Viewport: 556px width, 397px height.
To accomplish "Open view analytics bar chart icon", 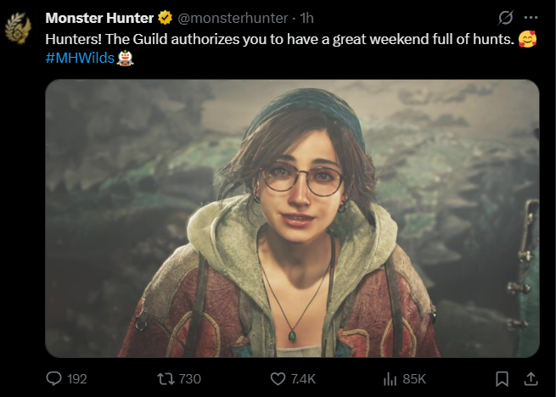I will 391,378.
